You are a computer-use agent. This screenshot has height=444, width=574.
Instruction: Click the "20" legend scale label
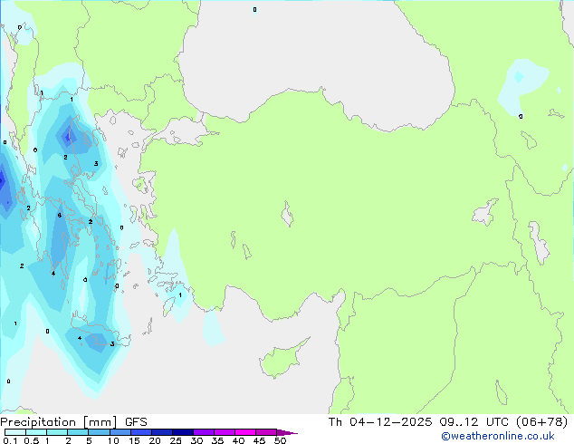pyautogui.click(x=155, y=440)
